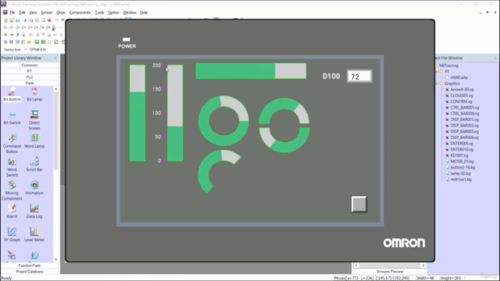This screenshot has width=500, height=281.
Task: Expand the PT library section
Action: pyautogui.click(x=30, y=71)
